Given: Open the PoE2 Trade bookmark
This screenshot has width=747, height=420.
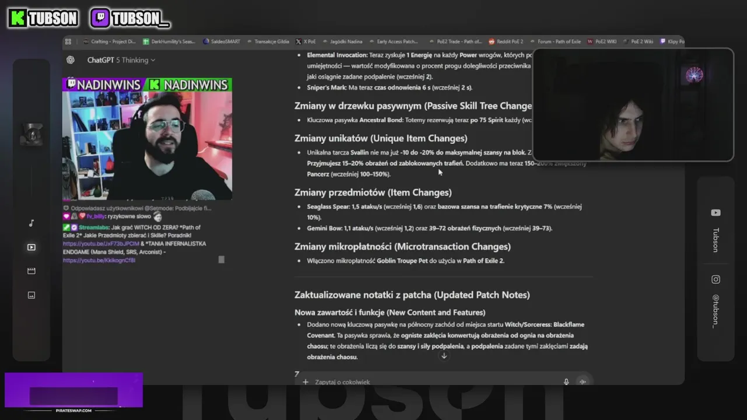Looking at the screenshot, I should pos(455,41).
